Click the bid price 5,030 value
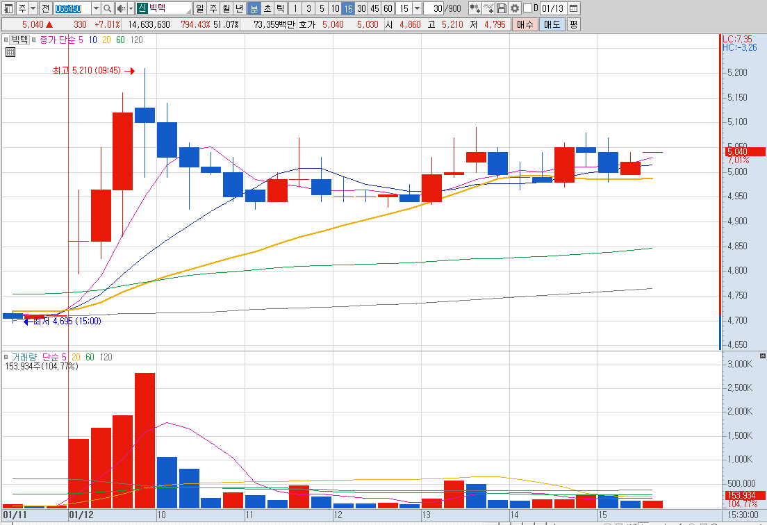The width and height of the screenshot is (767, 525). [x=368, y=24]
